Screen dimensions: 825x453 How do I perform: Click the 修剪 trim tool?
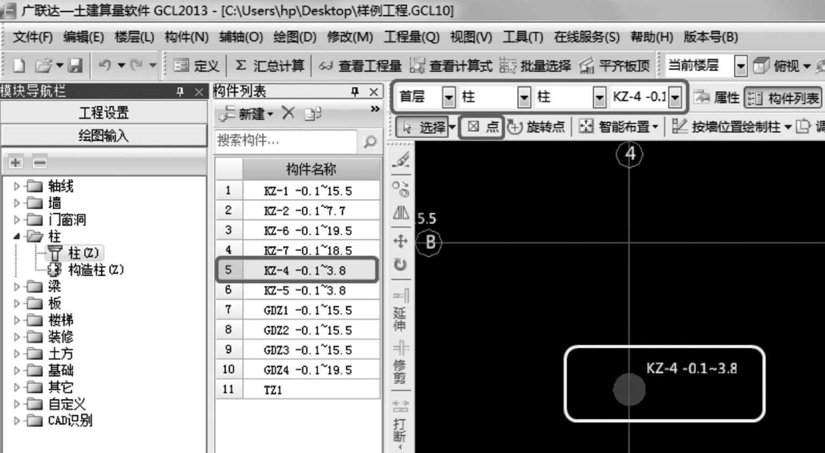tap(401, 363)
